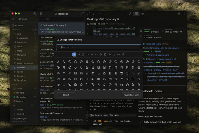Add a notebook with the plus icon

35,30
